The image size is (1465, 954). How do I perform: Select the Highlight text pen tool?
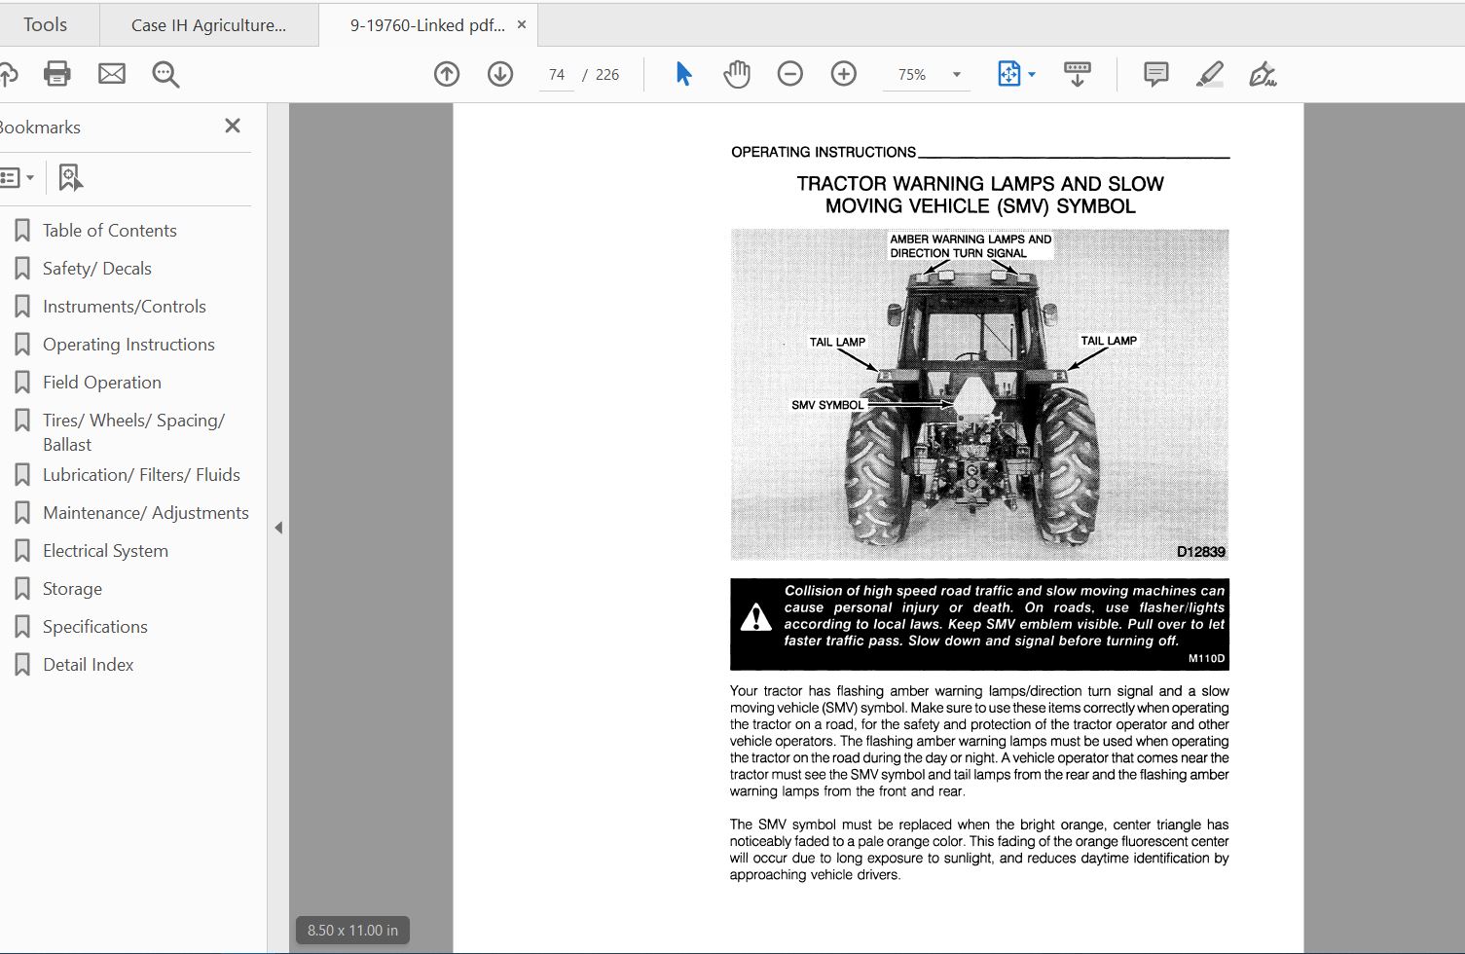tap(1210, 74)
